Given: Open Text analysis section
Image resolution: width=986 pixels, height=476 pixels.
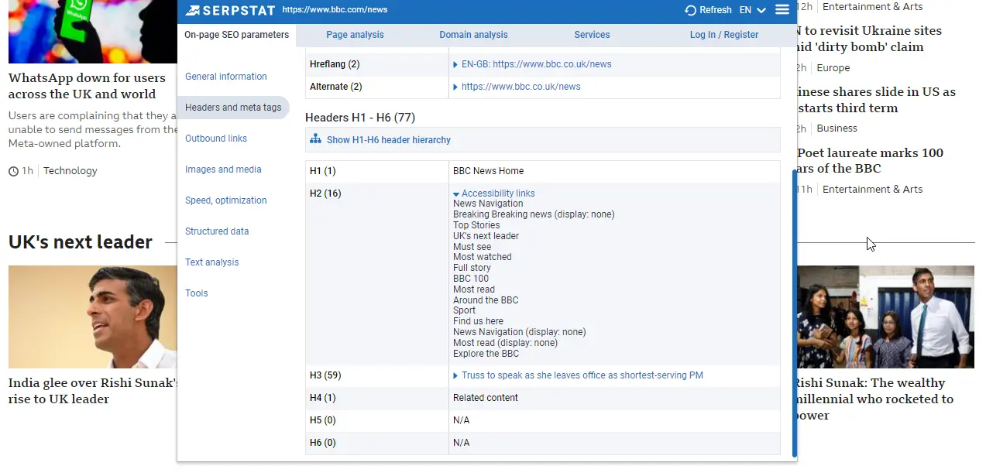Looking at the screenshot, I should coord(212,262).
